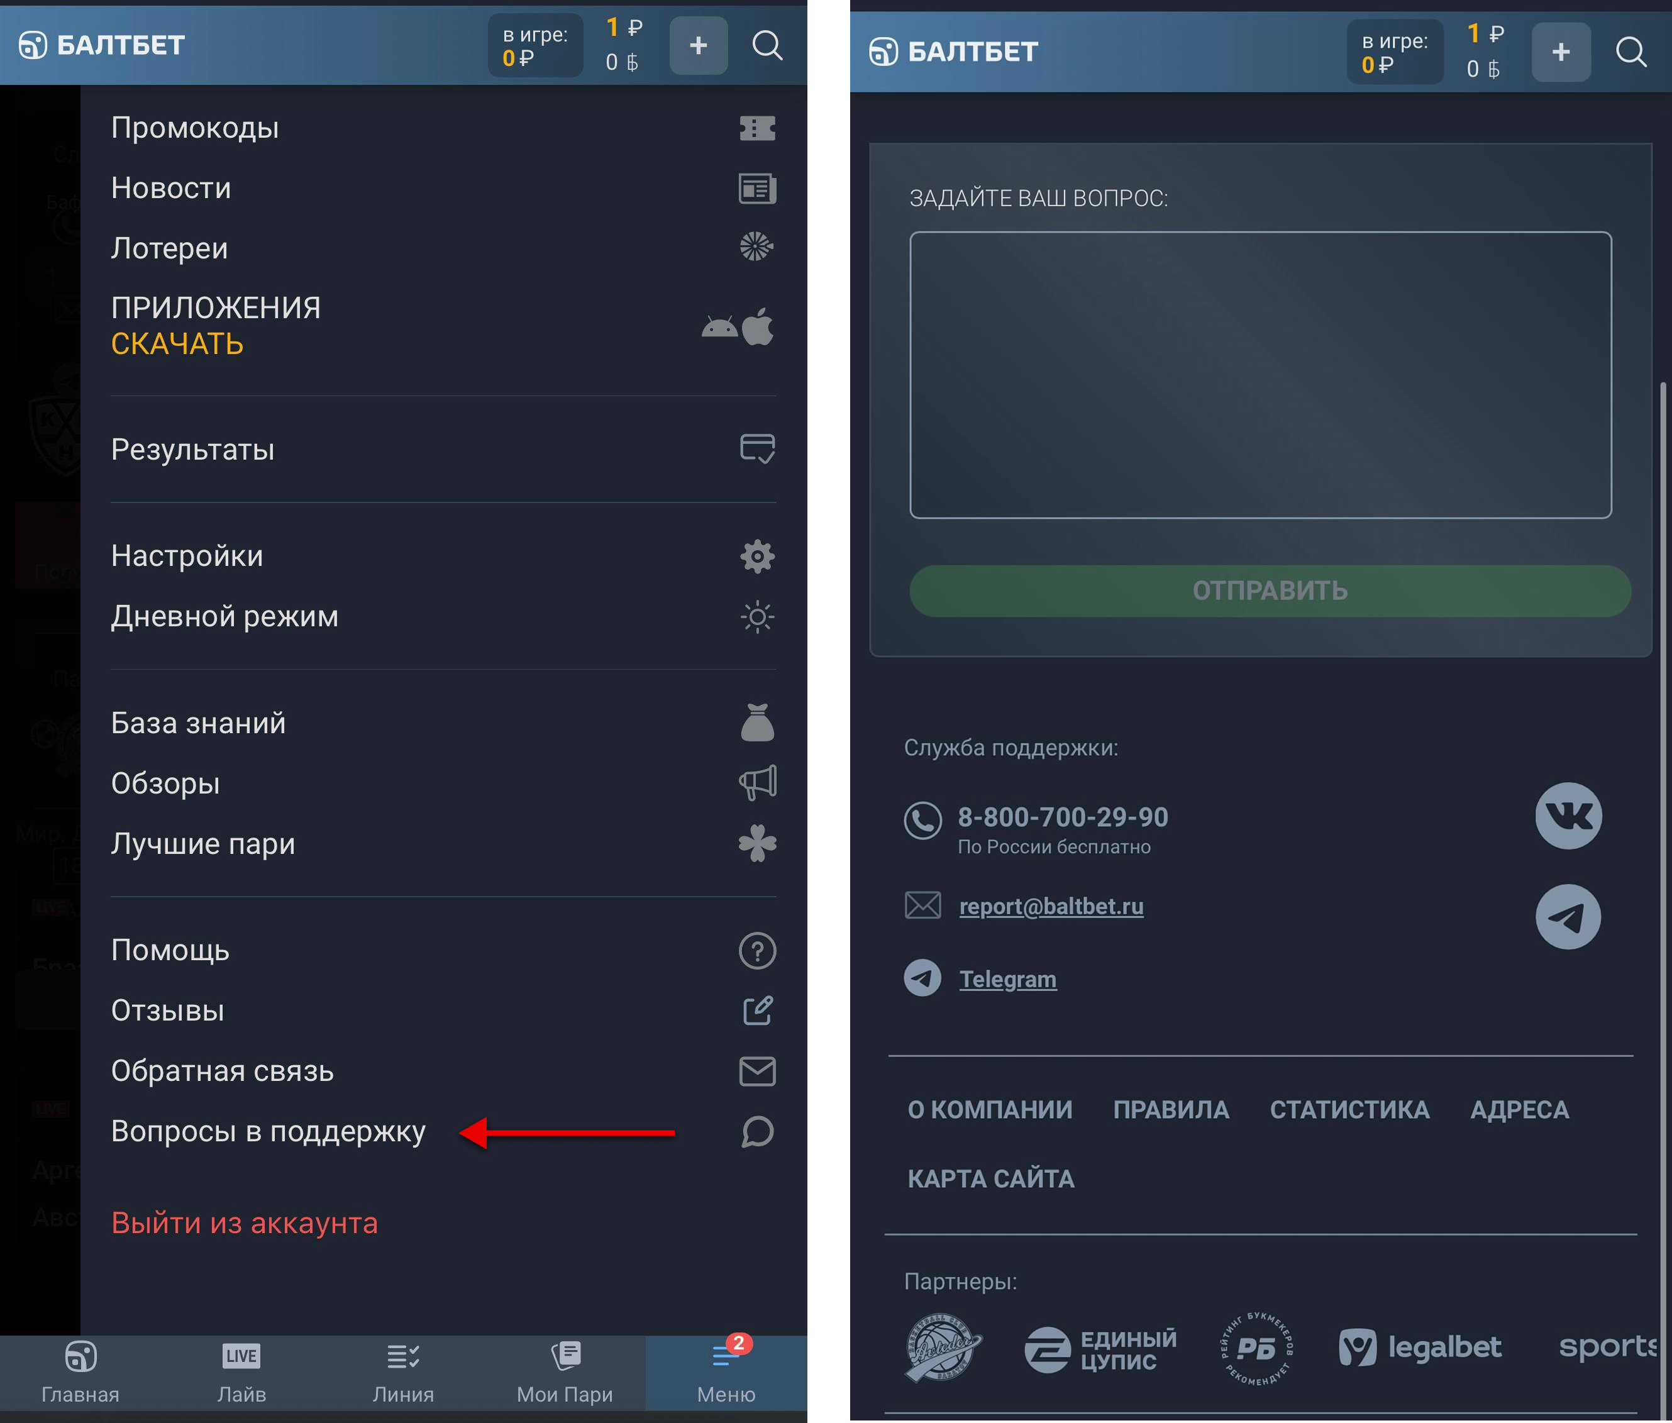This screenshot has height=1423, width=1672.
Task: Tap the clover icon for Лучшие пари
Action: 756,843
